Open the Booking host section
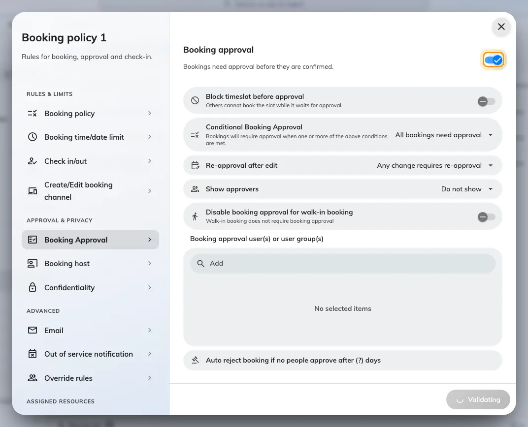 (x=90, y=264)
